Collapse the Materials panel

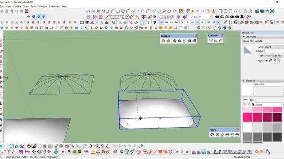point(244,80)
